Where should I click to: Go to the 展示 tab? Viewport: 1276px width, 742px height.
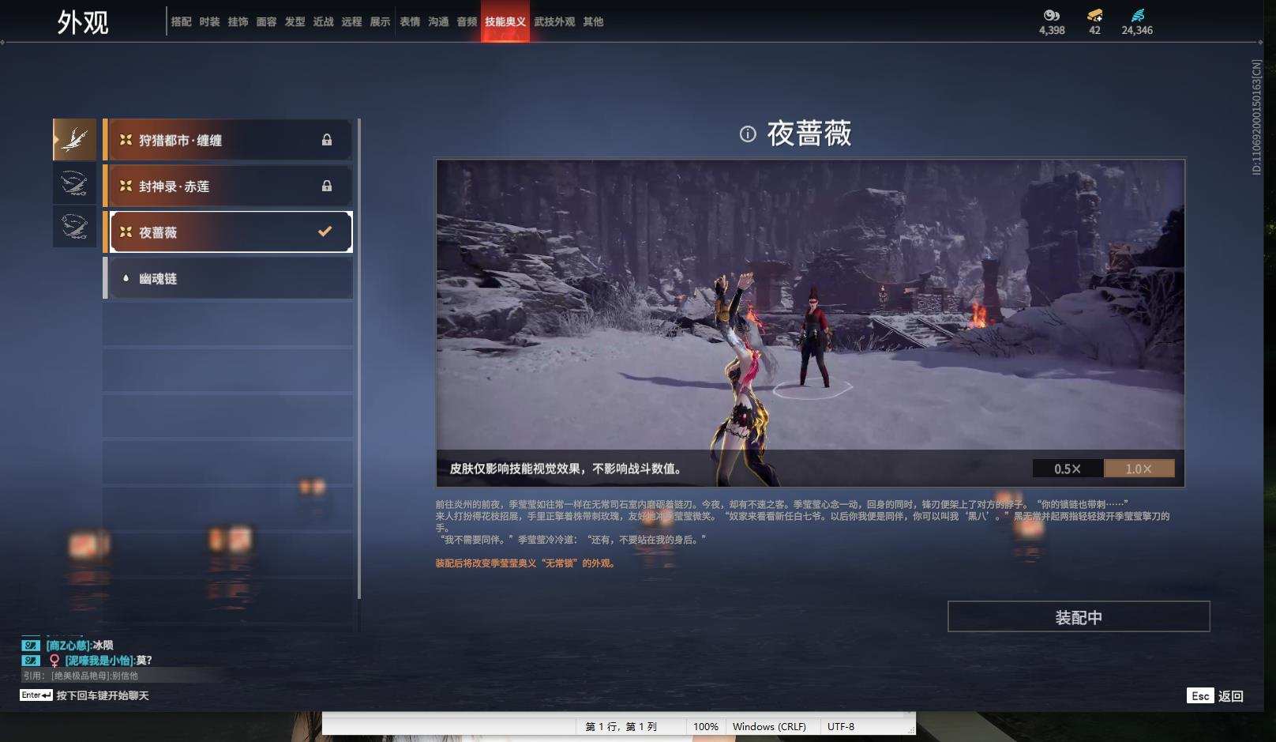(x=380, y=22)
